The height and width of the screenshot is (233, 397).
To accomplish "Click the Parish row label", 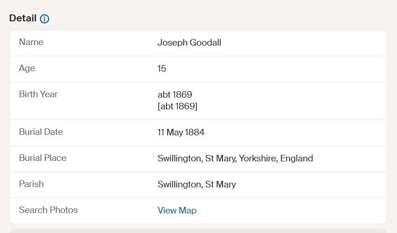I will [x=31, y=184].
